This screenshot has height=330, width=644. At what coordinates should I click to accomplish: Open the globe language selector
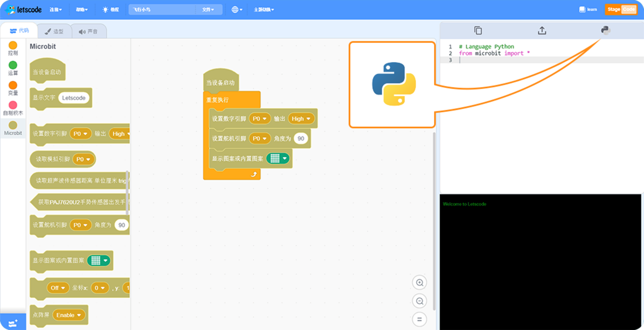click(x=237, y=9)
